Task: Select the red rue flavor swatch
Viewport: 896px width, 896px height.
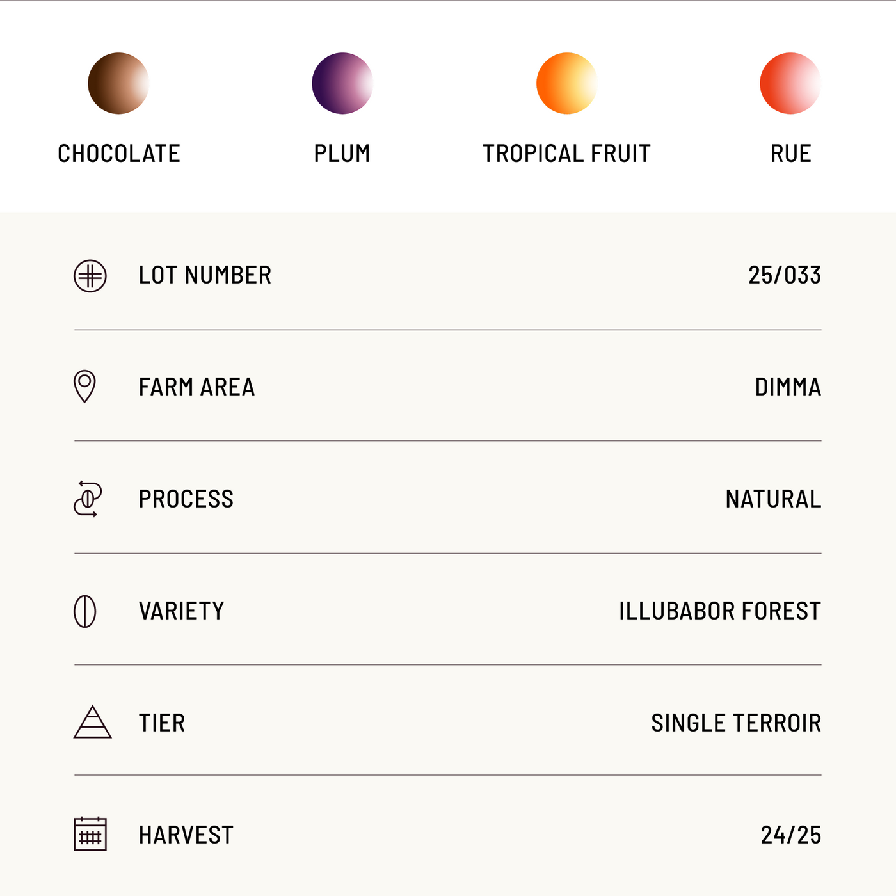Action: 790,83
